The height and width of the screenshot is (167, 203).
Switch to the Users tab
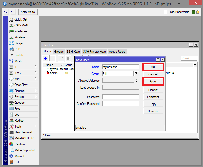coord(47,51)
